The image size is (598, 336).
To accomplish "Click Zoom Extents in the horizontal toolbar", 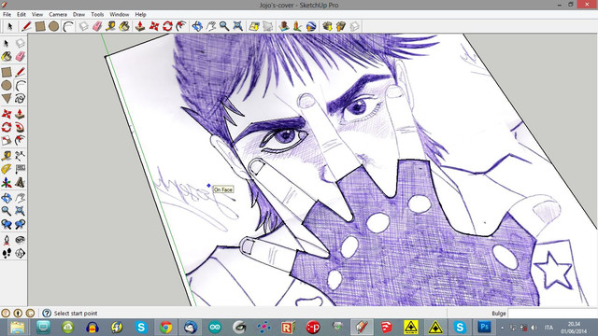I will tap(238, 26).
